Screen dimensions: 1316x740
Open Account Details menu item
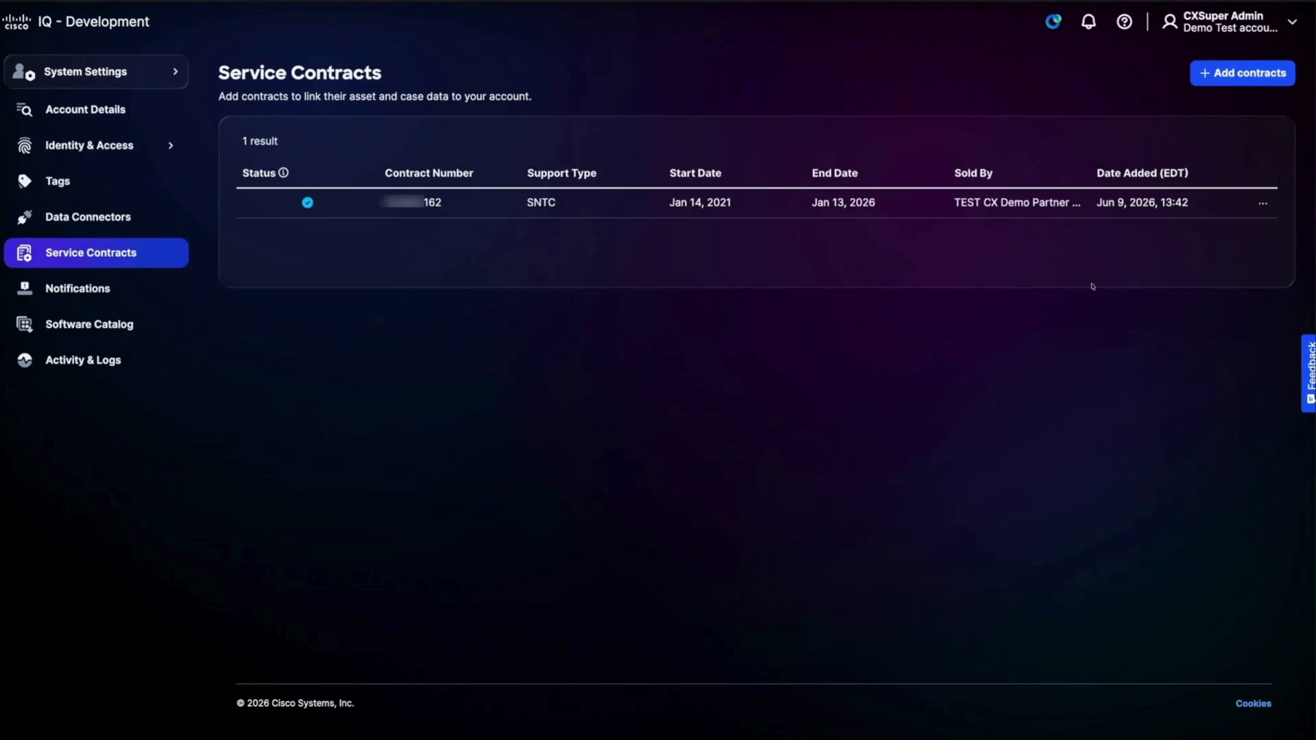point(96,110)
